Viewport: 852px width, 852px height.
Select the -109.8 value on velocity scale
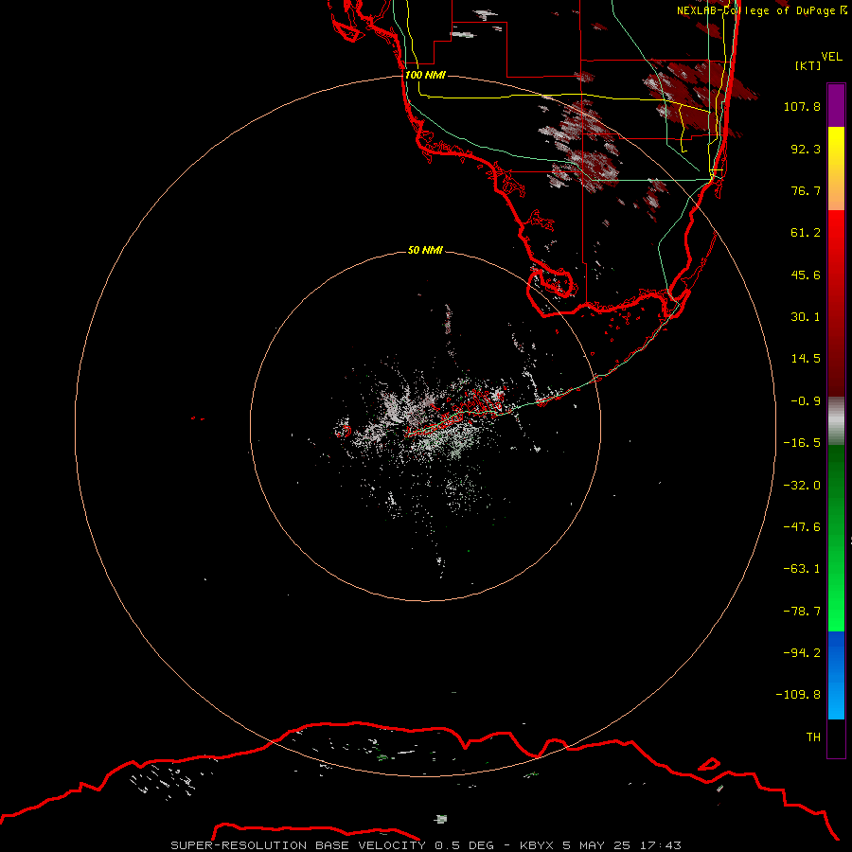tap(798, 695)
